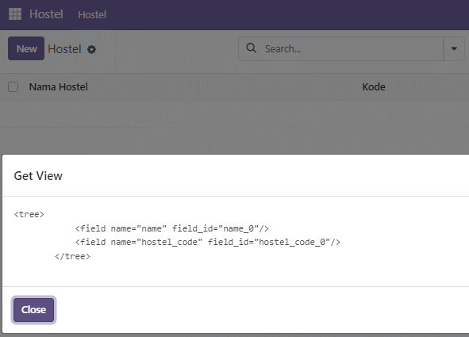
Task: Click the hostel_code field definition line
Action: tap(208, 242)
